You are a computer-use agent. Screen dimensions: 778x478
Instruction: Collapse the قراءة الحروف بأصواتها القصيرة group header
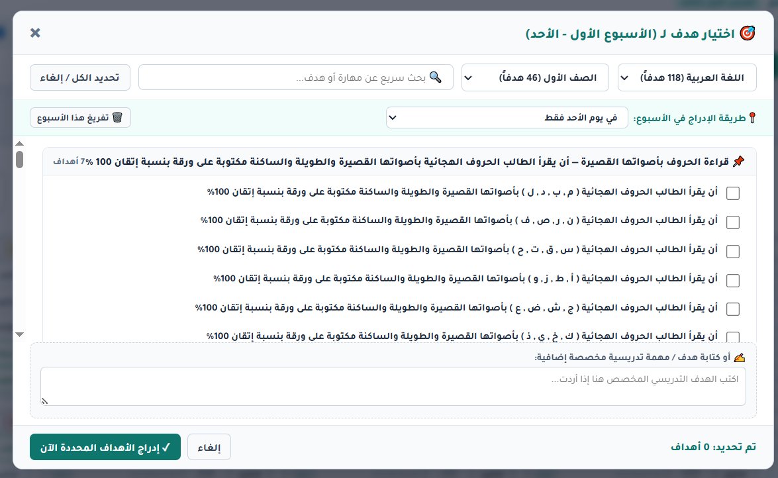pos(399,162)
